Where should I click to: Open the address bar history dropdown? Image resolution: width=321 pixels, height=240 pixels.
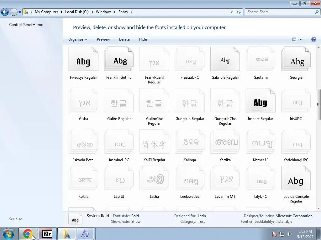(232, 12)
